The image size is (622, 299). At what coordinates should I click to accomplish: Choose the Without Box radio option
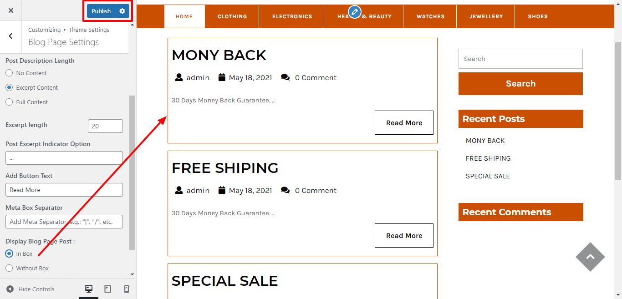(9, 268)
